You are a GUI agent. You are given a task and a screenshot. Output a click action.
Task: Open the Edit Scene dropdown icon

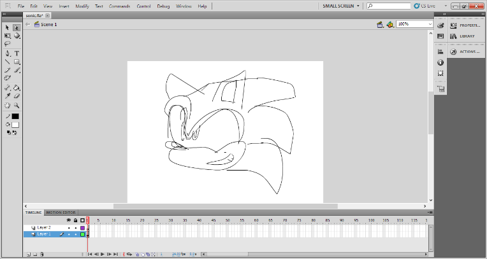380,25
